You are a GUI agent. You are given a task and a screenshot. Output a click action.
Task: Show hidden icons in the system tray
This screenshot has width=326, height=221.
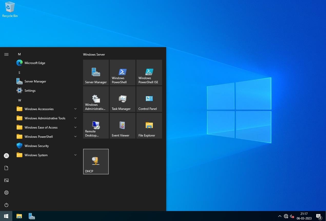pyautogui.click(x=280, y=216)
